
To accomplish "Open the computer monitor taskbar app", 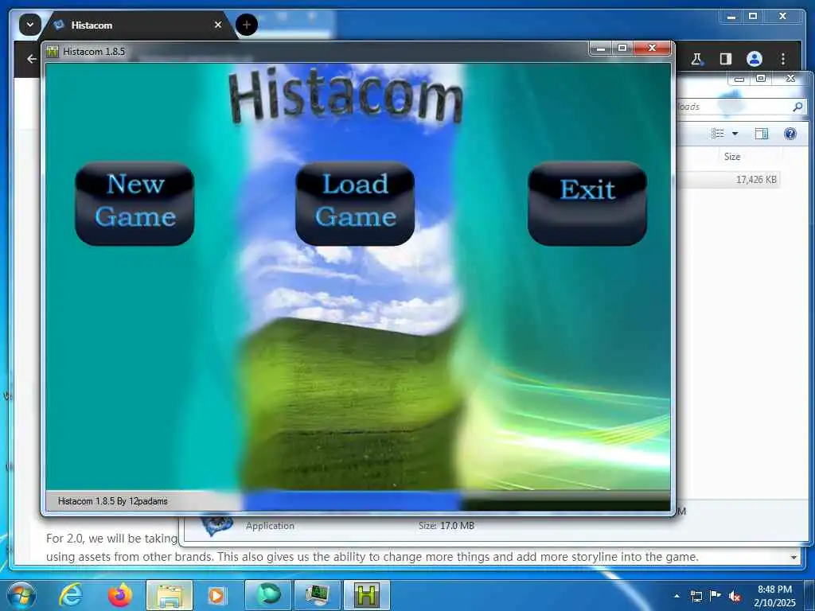I will tap(317, 595).
